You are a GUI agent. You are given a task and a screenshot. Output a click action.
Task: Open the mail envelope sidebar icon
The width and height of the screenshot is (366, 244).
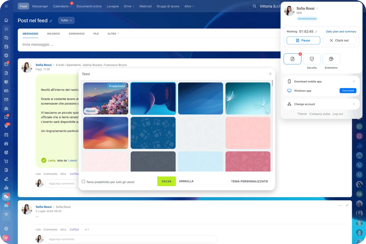click(6, 100)
